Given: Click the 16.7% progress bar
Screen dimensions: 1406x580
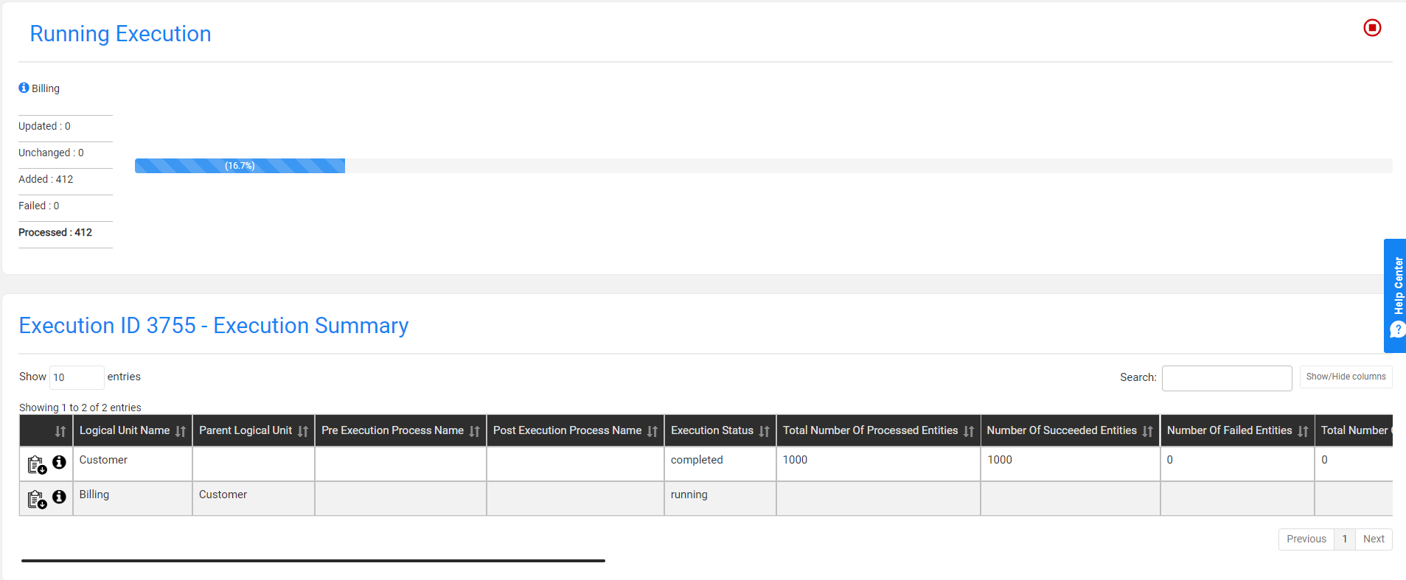Looking at the screenshot, I should pos(240,166).
